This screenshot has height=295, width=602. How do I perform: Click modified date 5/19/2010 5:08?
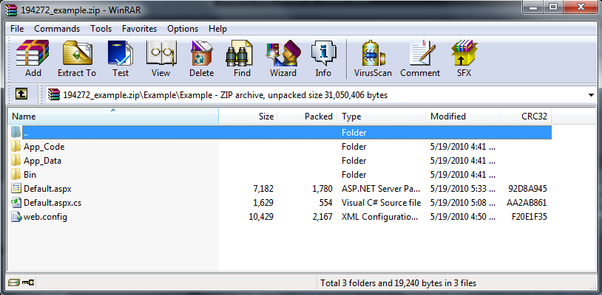tap(463, 202)
